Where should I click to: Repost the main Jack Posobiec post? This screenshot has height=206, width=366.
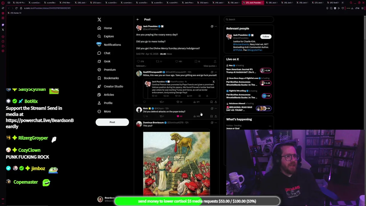click(159, 61)
